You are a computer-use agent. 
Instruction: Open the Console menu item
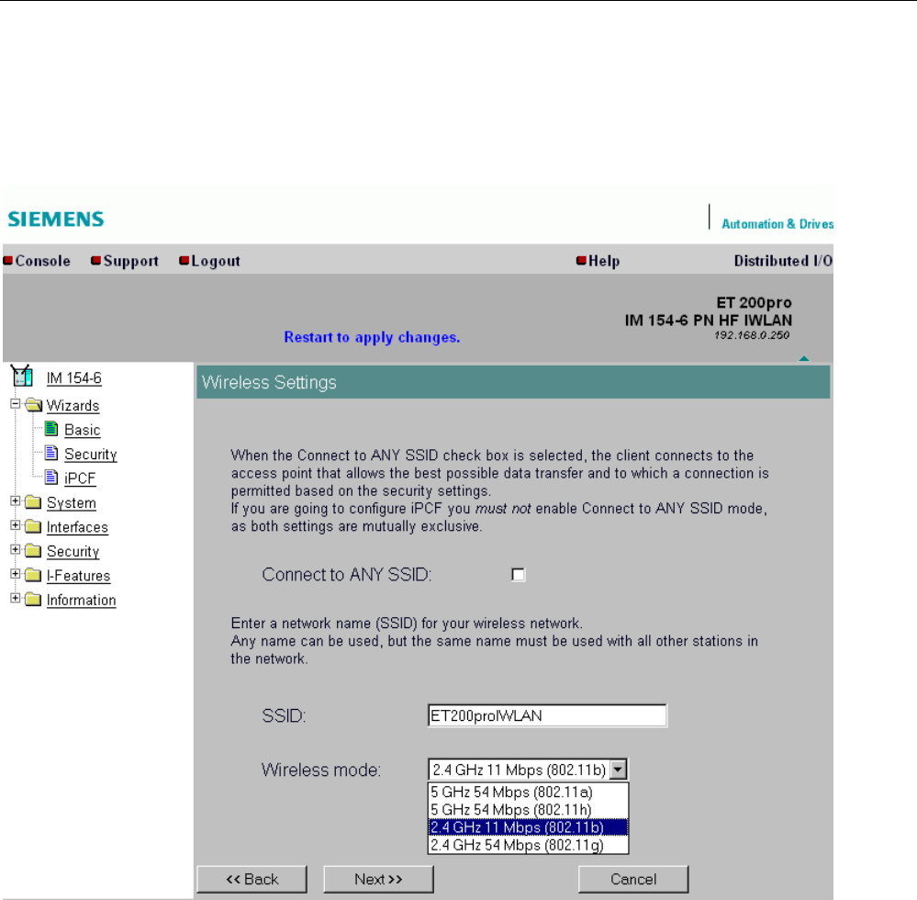pyautogui.click(x=43, y=261)
